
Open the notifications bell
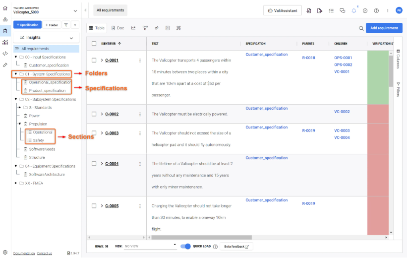click(x=354, y=10)
